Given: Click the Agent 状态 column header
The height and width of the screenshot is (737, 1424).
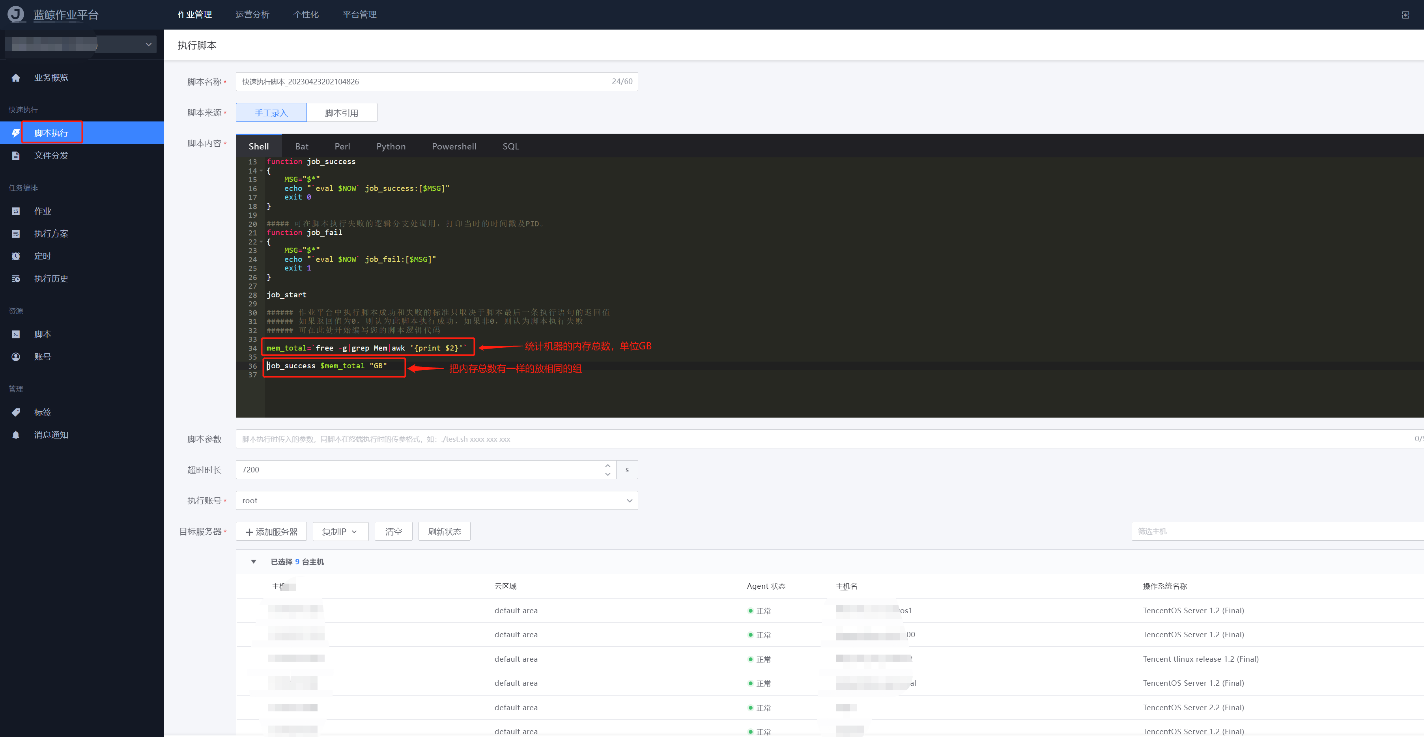Looking at the screenshot, I should [766, 586].
